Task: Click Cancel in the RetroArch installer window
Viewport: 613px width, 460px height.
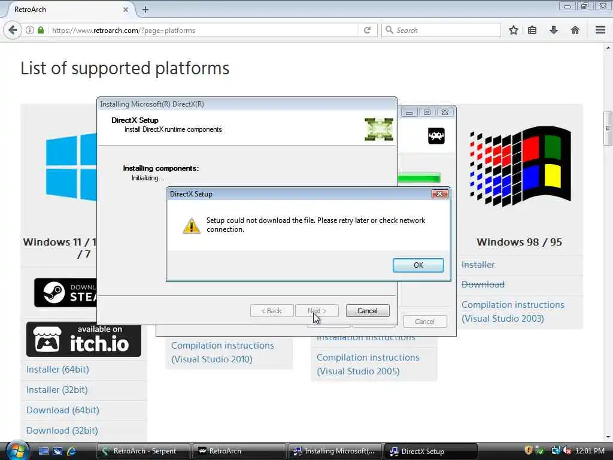Action: click(424, 322)
